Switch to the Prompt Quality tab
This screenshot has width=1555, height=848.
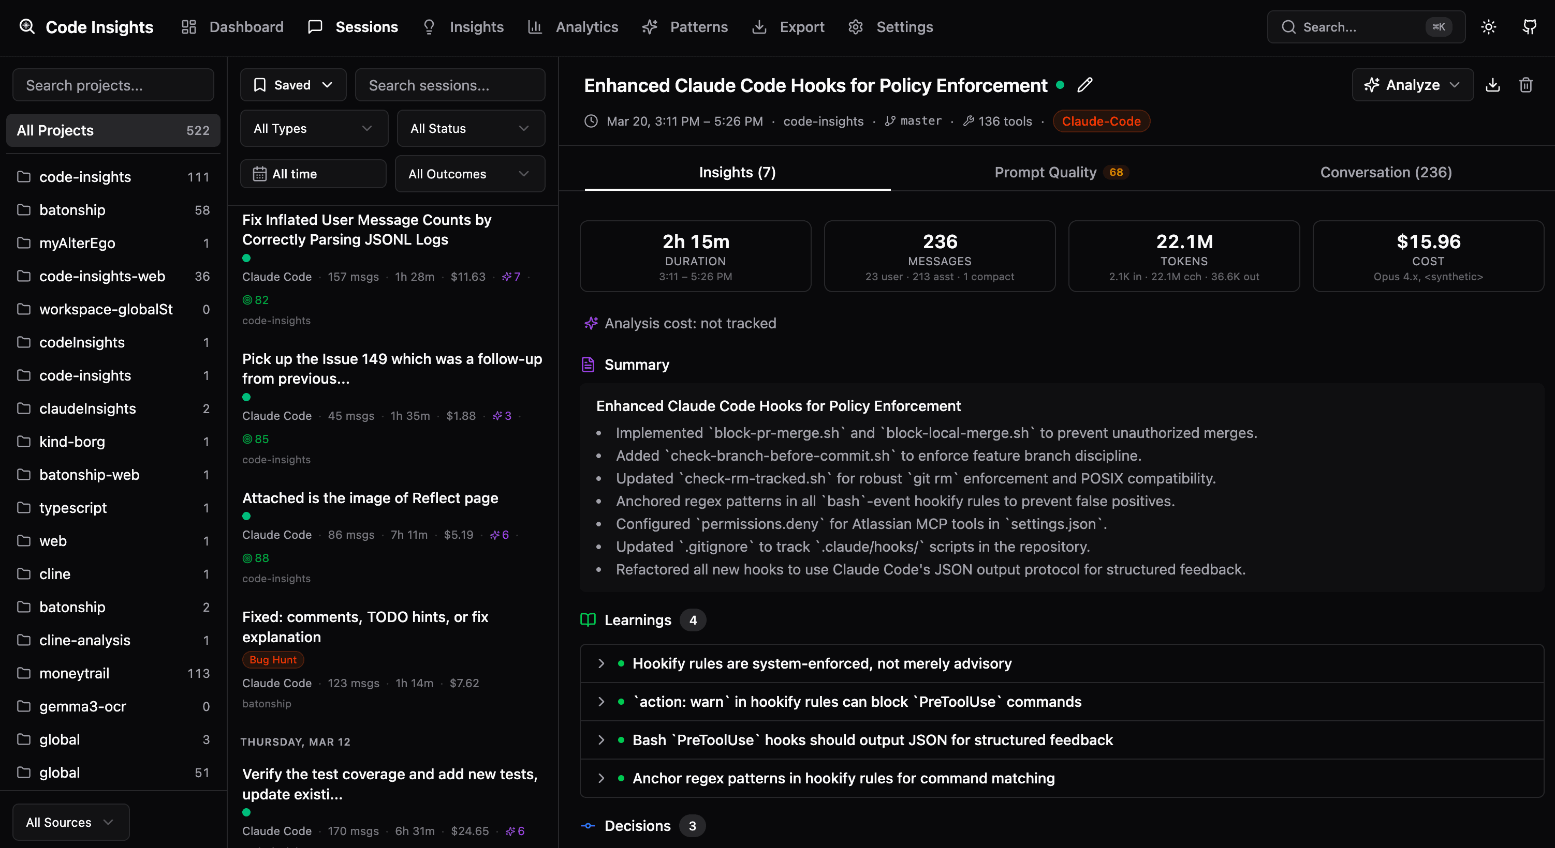(1061, 173)
